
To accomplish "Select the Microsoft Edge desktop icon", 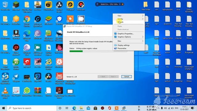I will [27, 35].
